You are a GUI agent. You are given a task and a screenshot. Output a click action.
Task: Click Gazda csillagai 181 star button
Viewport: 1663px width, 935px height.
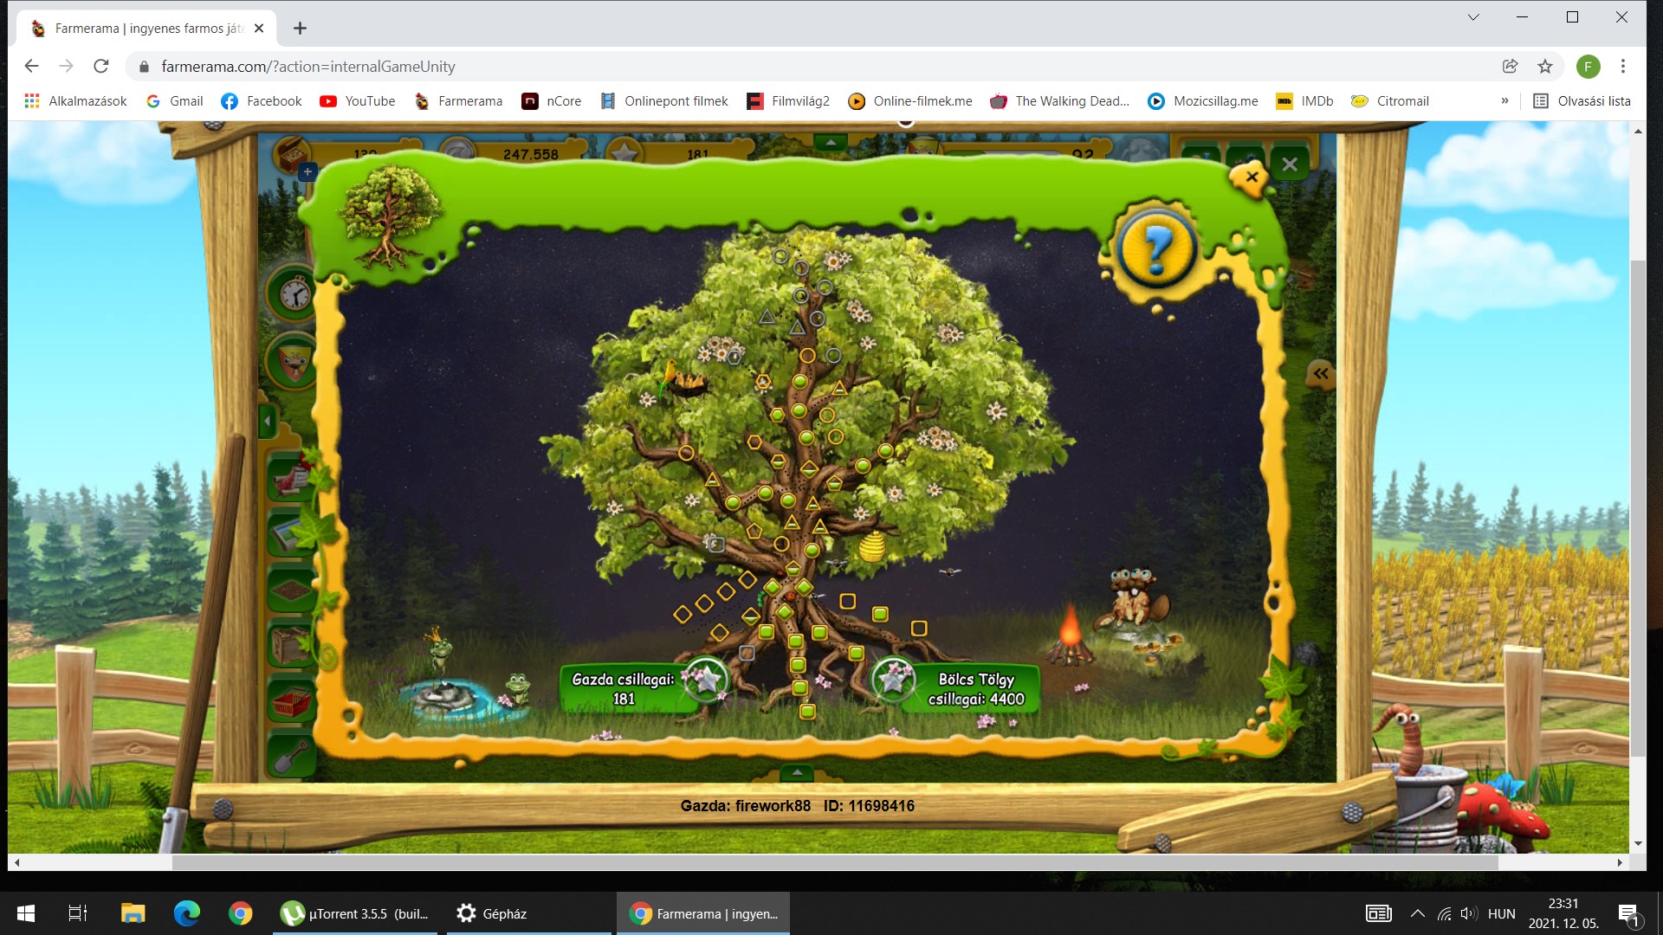[706, 680]
